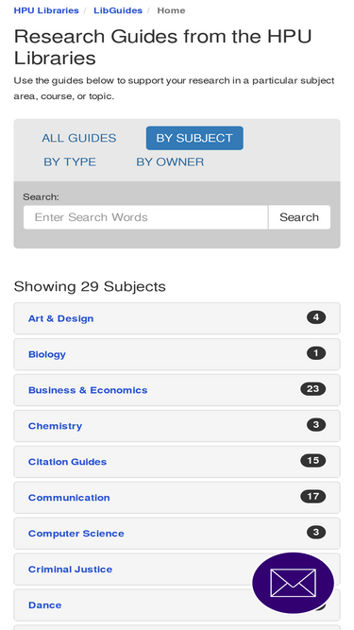Open the HPU Libraries breadcrumb link
Screen dimensions: 354x630
(x=46, y=10)
